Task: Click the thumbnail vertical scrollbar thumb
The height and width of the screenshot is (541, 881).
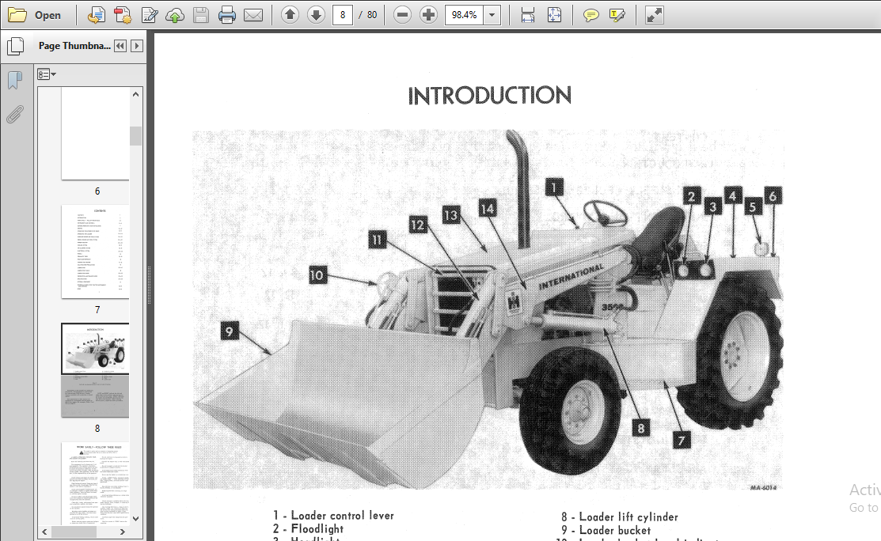Action: coord(136,136)
